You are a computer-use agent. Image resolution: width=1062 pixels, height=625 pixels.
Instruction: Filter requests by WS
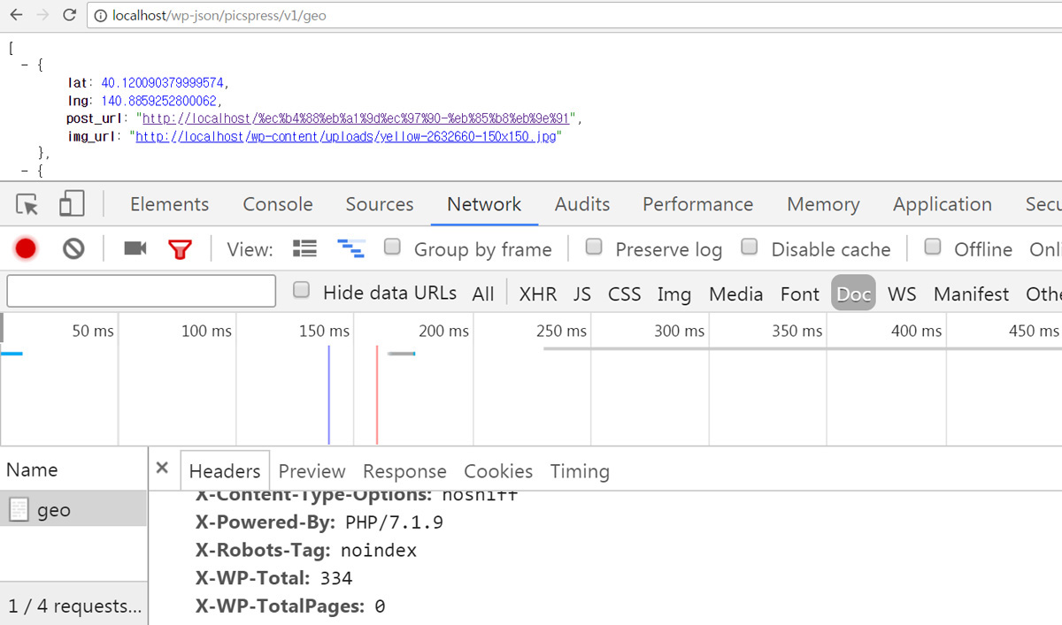(x=902, y=294)
